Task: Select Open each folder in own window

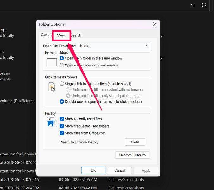Action: [62, 65]
